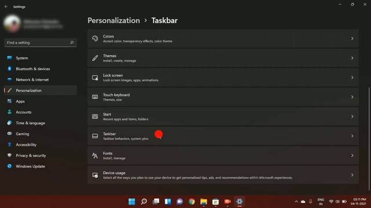Click the Start row icon
Viewport: 371px width, 208px height.
point(95,117)
